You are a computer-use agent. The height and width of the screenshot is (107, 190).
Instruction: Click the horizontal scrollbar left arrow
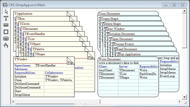13,102
